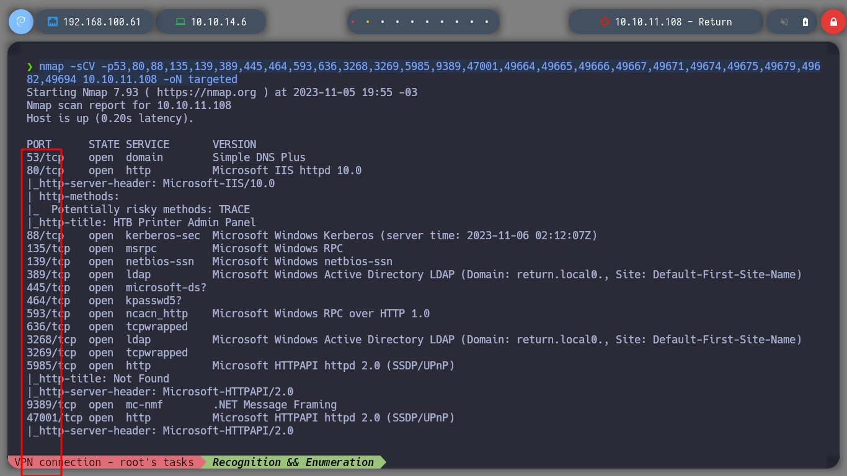Image resolution: width=847 pixels, height=476 pixels.
Task: Switch to the seventh workspace dot
Action: (x=442, y=22)
